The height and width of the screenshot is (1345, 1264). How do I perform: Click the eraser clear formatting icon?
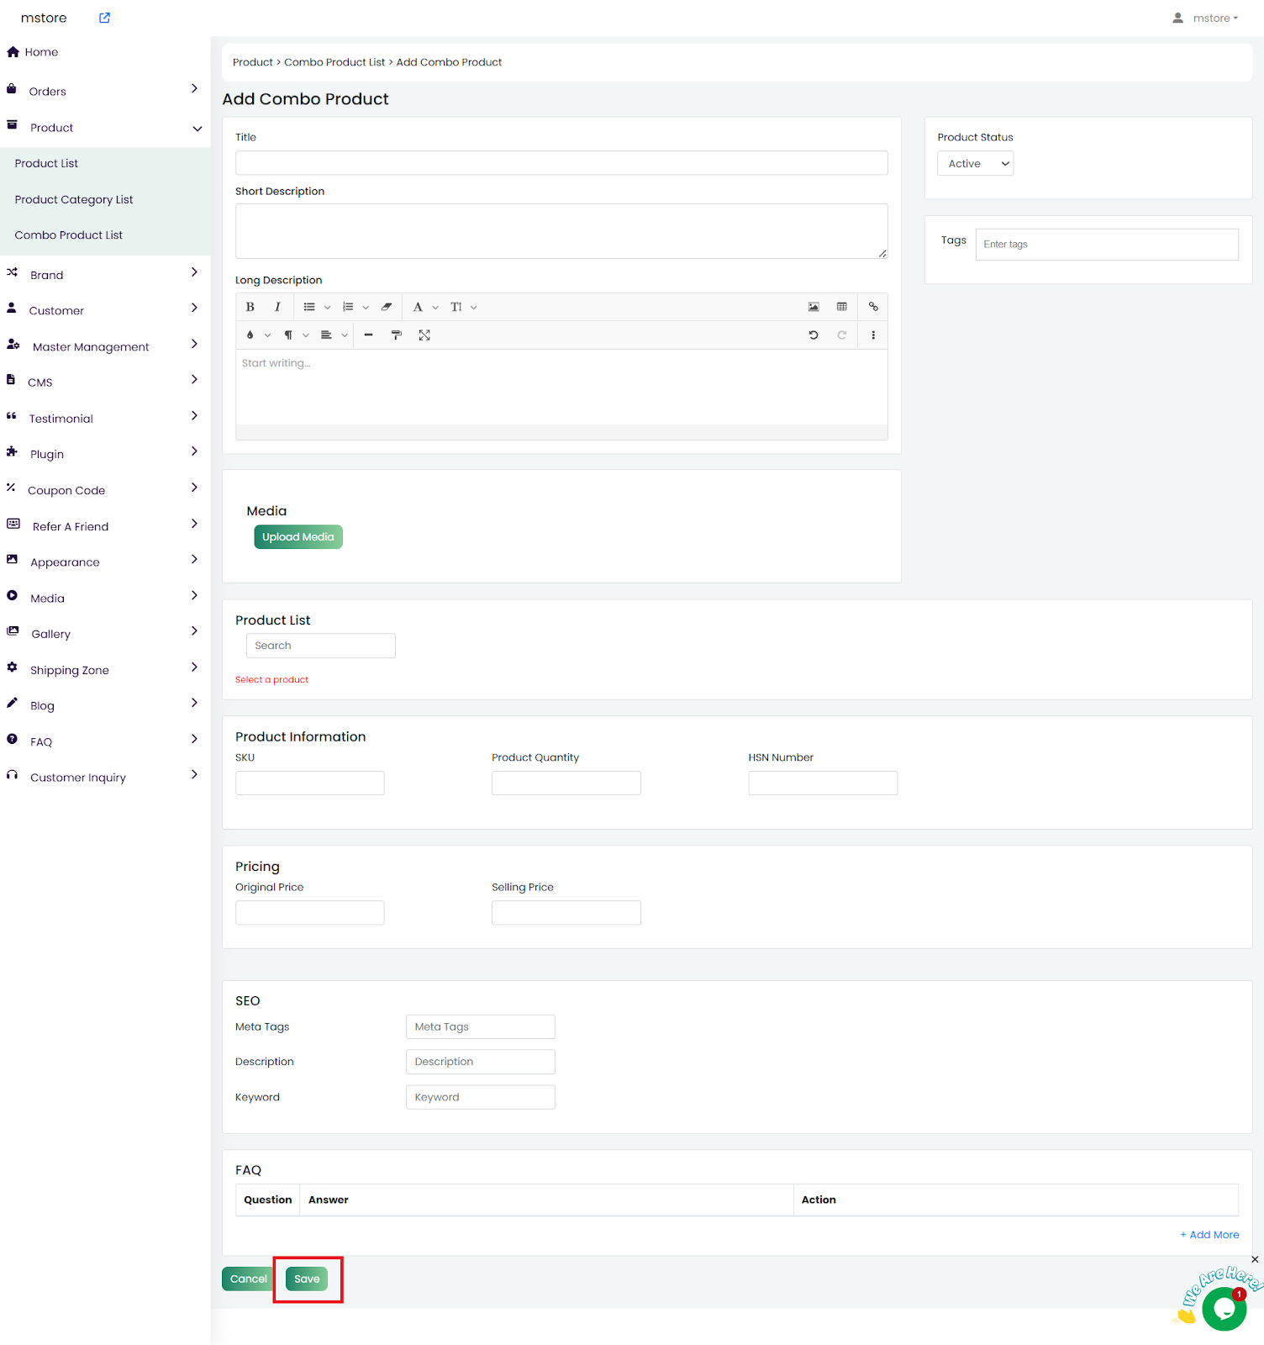(387, 307)
